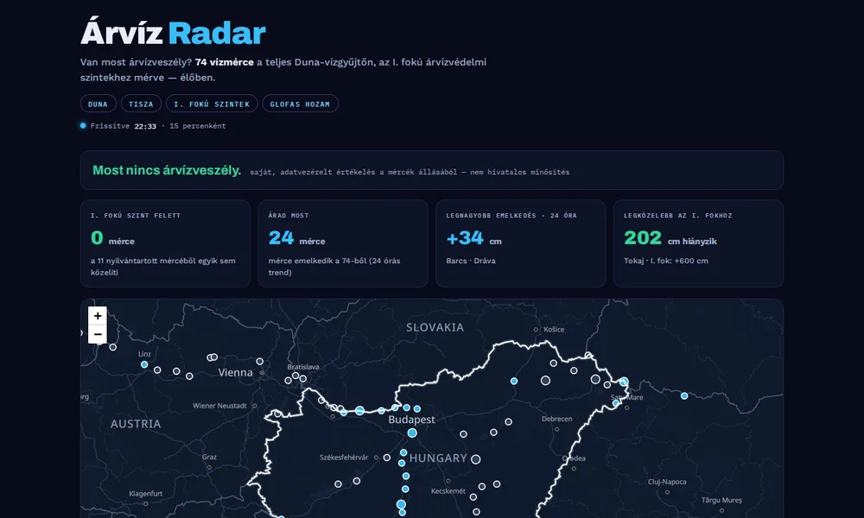Image resolution: width=864 pixels, height=518 pixels.
Task: Click the Vienna label on the map
Action: (x=235, y=373)
